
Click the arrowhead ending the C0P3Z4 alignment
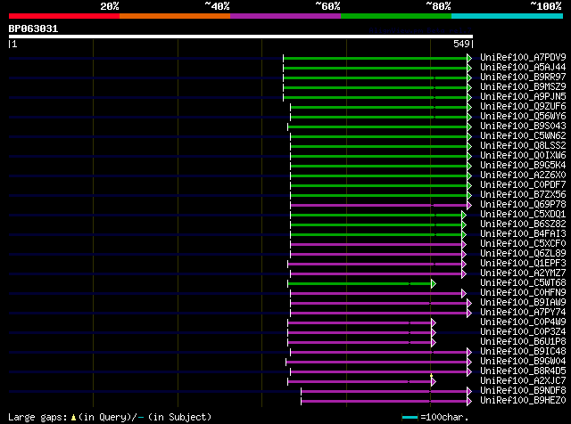[x=434, y=333]
